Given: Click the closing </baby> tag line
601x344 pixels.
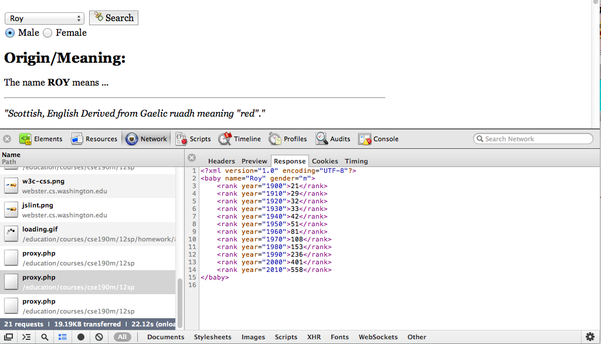Looking at the screenshot, I should [x=215, y=277].
